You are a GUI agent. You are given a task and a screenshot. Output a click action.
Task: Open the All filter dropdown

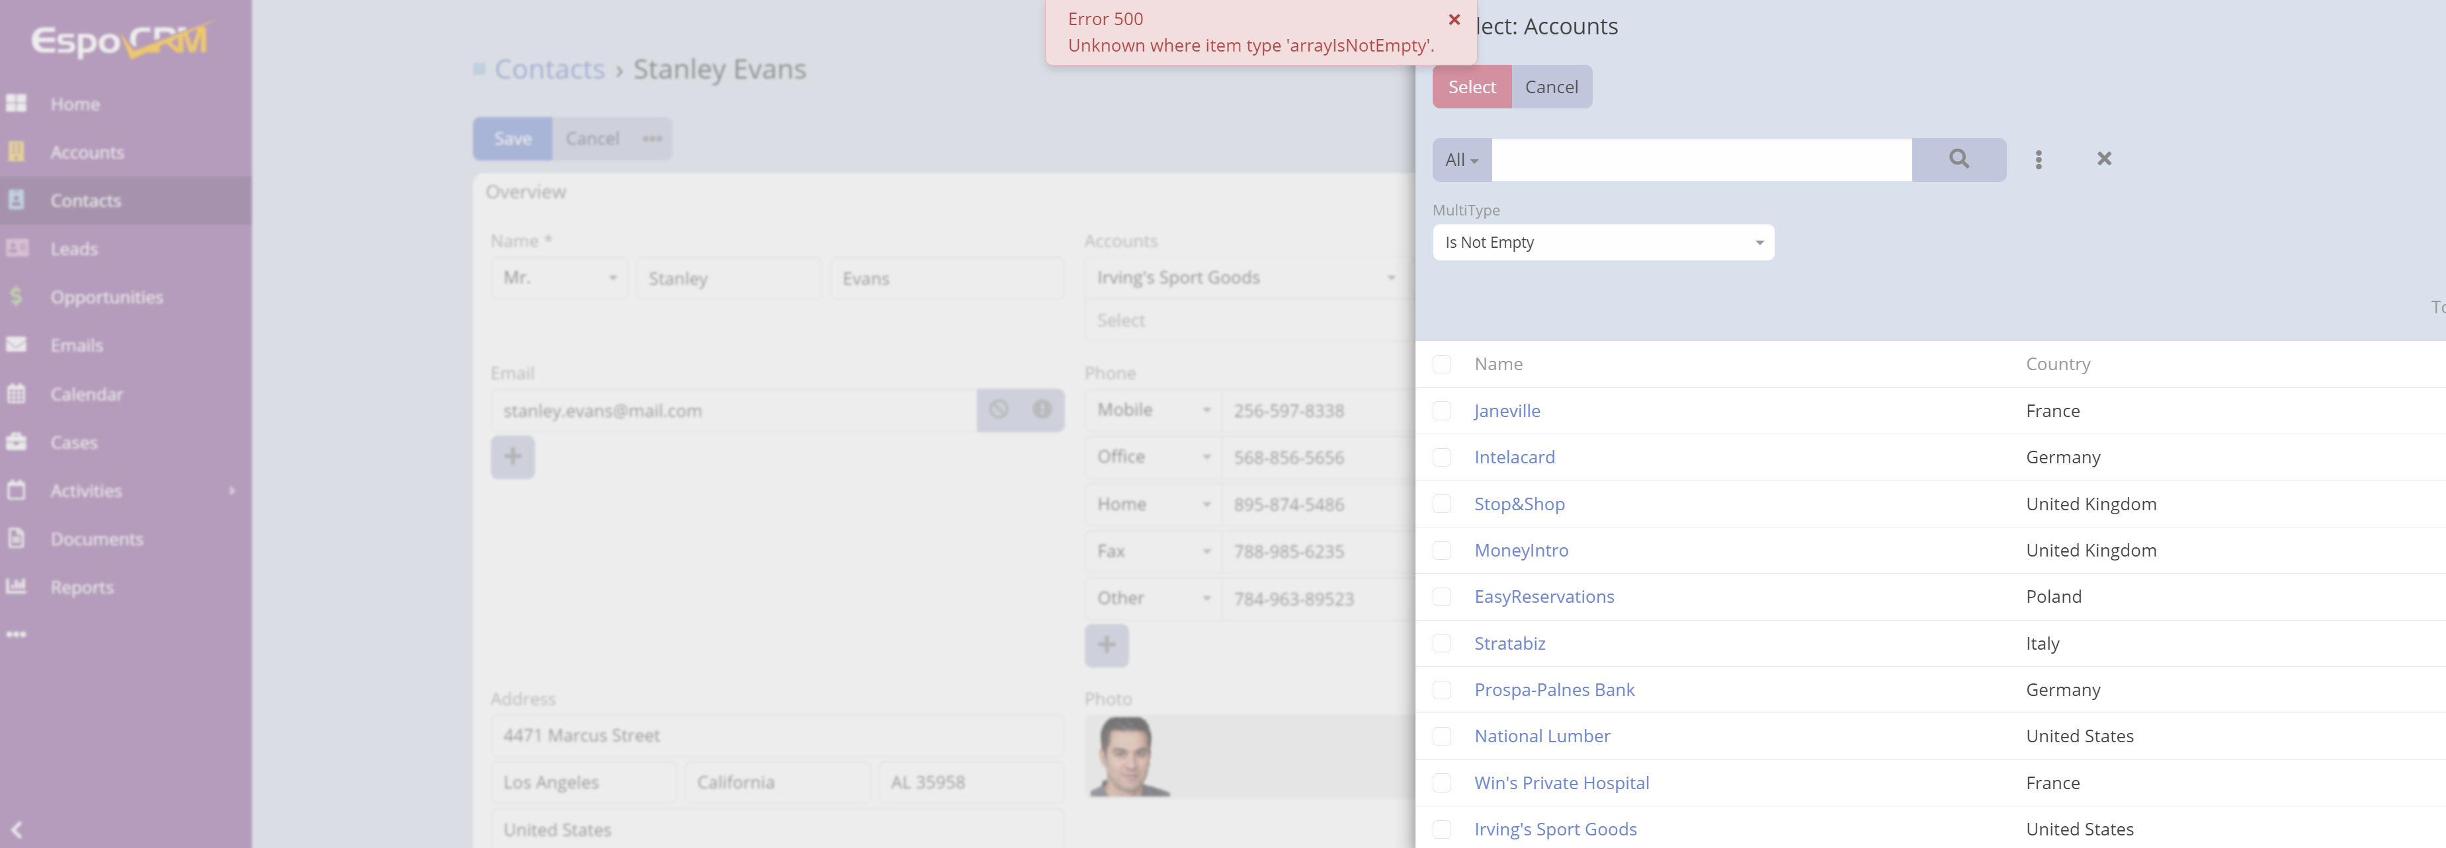[x=1461, y=161]
